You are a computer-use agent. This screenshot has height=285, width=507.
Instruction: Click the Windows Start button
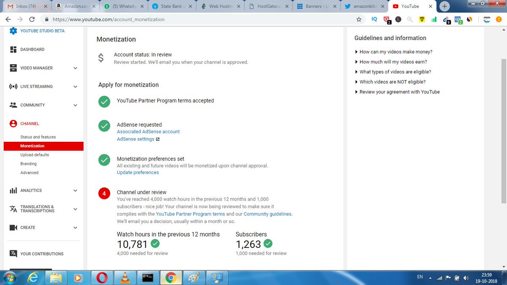tap(10, 277)
